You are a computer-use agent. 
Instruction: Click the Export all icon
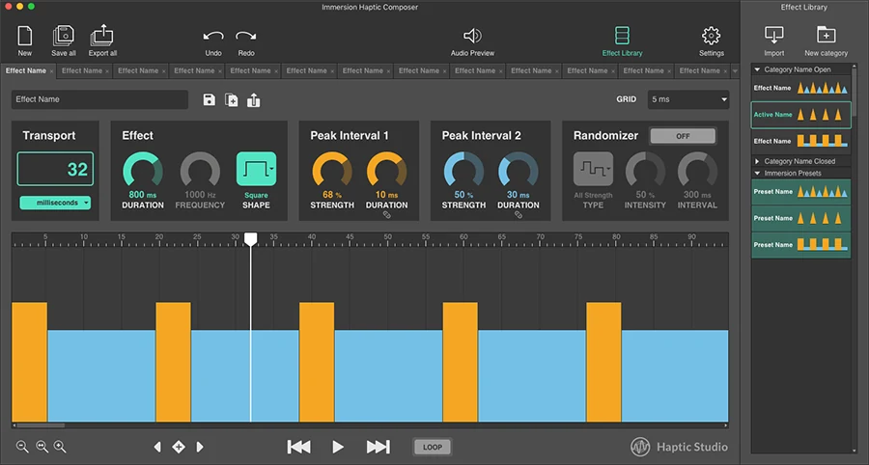[102, 36]
